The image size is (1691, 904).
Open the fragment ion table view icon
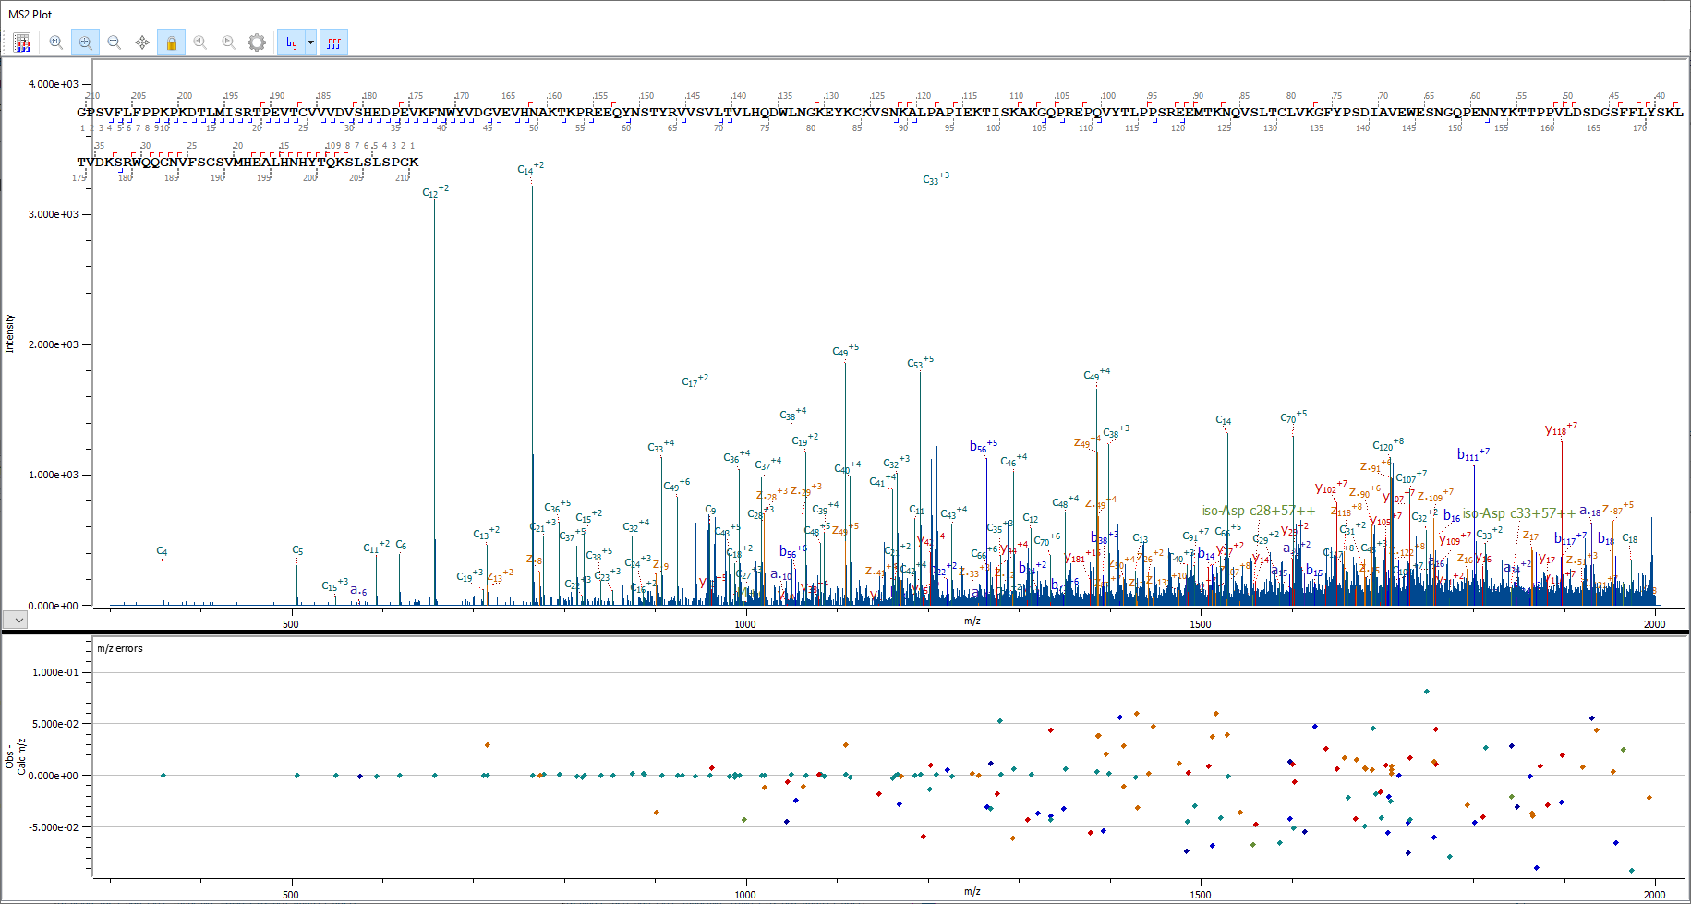(x=22, y=42)
